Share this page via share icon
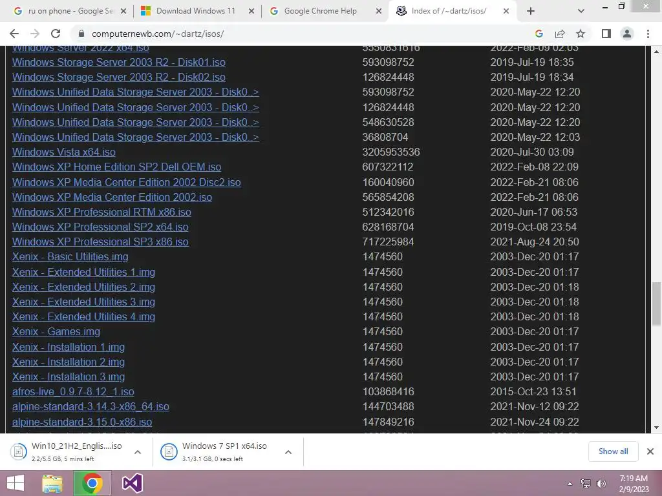The image size is (662, 496). pos(560,34)
